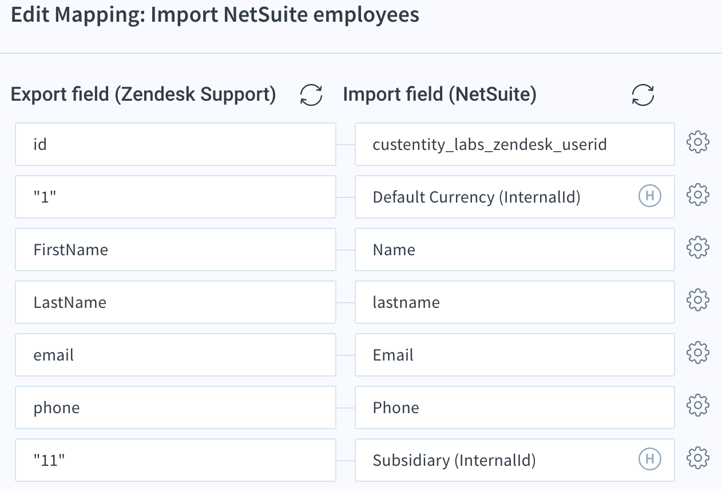Open settings gear for Phone mapping
The height and width of the screenshot is (491, 722).
pos(698,406)
